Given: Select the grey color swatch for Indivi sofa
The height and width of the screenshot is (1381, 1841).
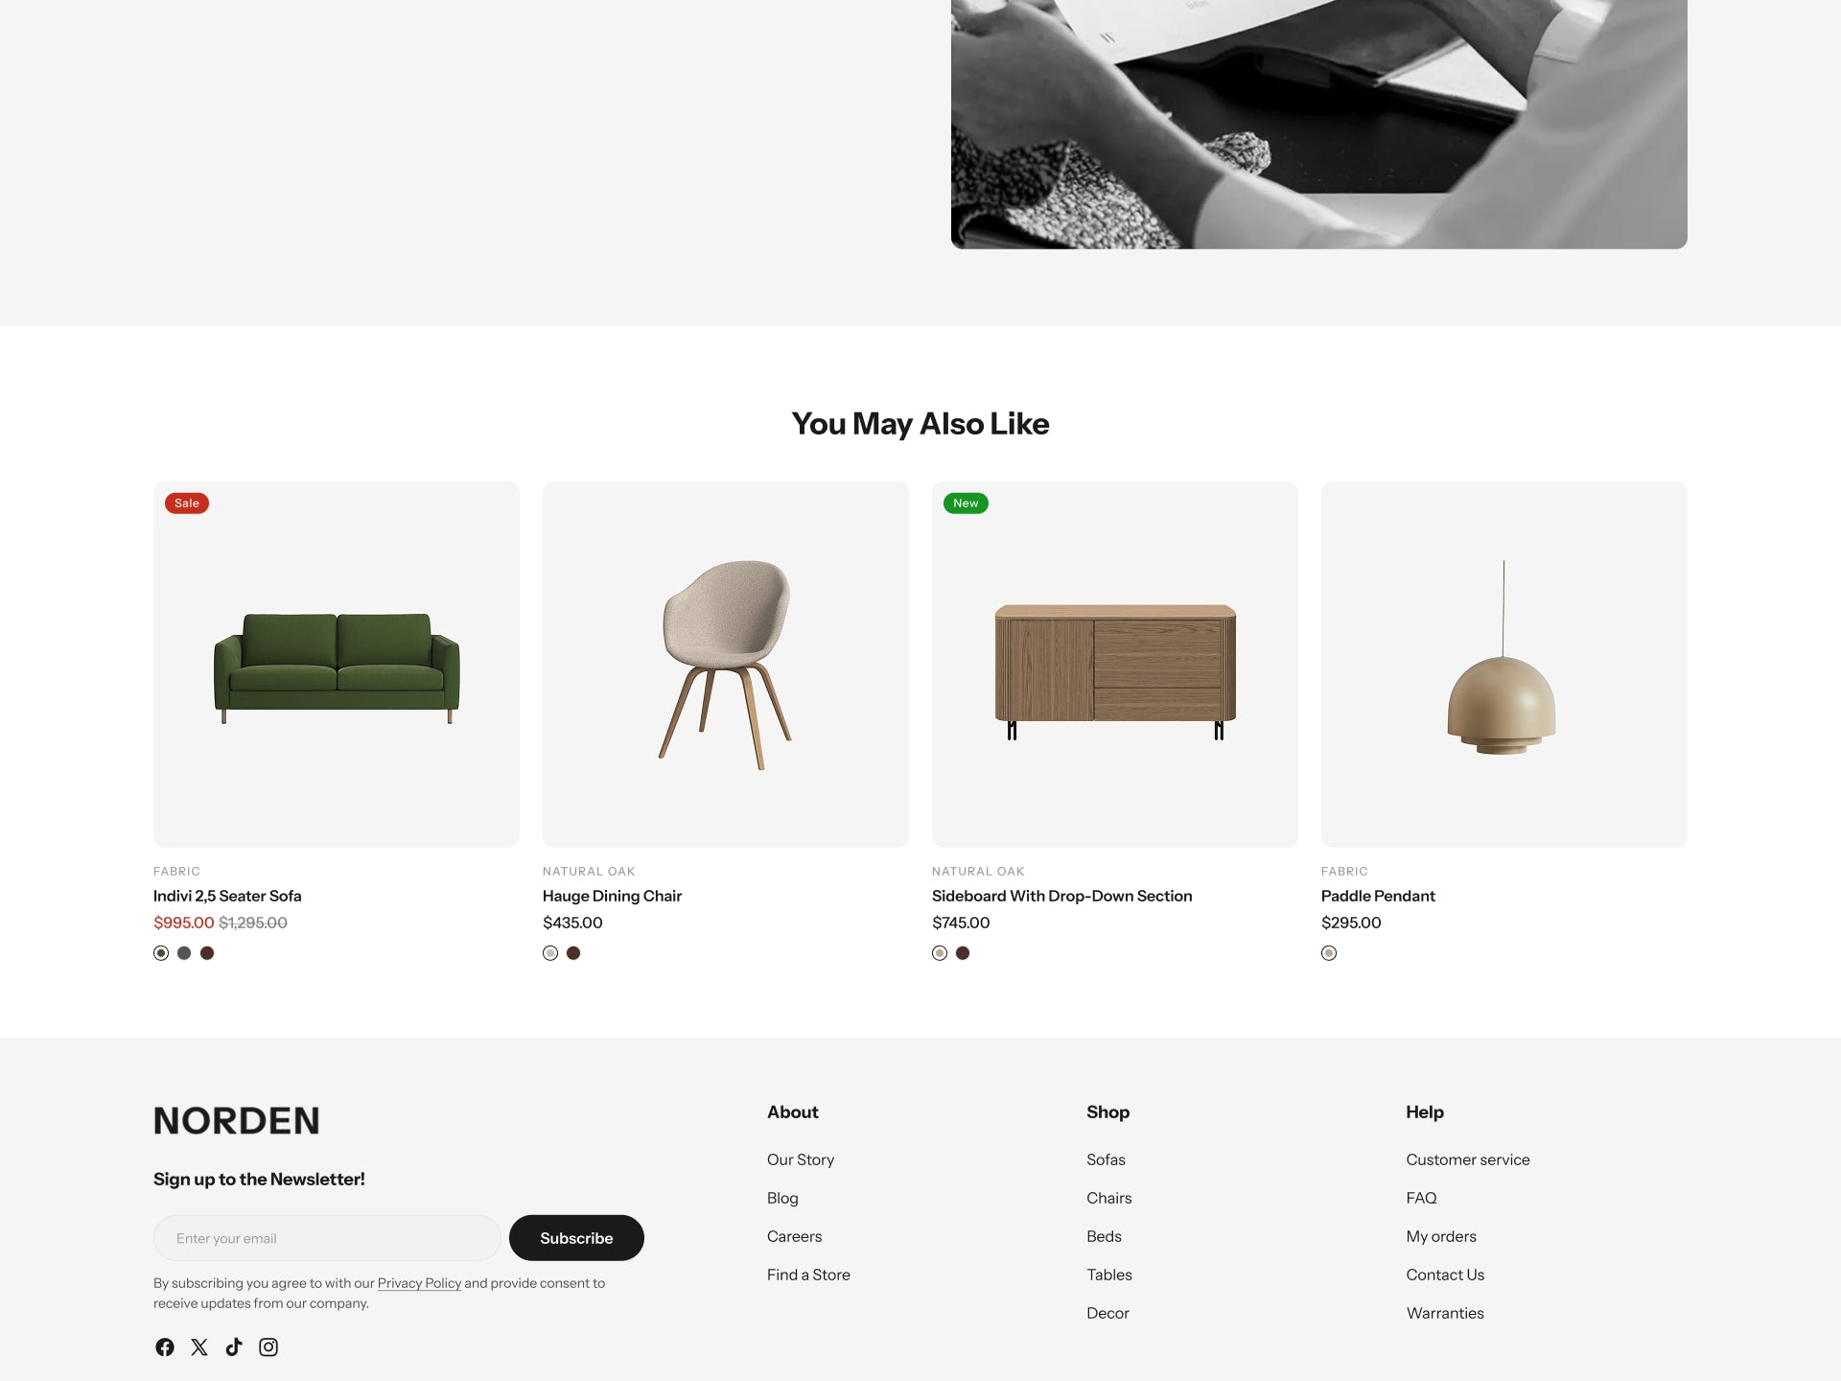Looking at the screenshot, I should coord(184,953).
